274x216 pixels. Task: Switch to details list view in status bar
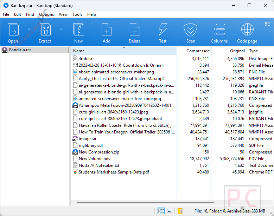pos(161,211)
